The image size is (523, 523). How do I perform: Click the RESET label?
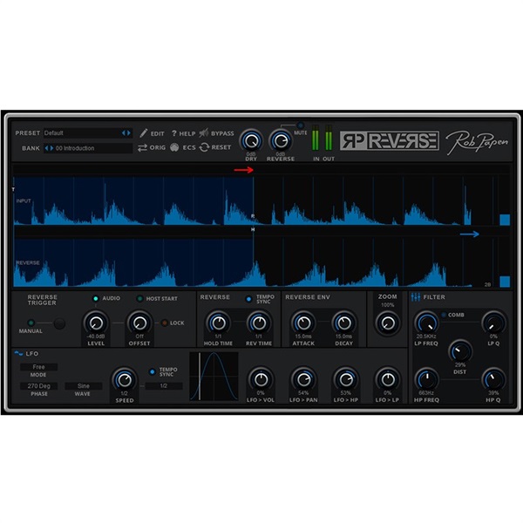(221, 147)
